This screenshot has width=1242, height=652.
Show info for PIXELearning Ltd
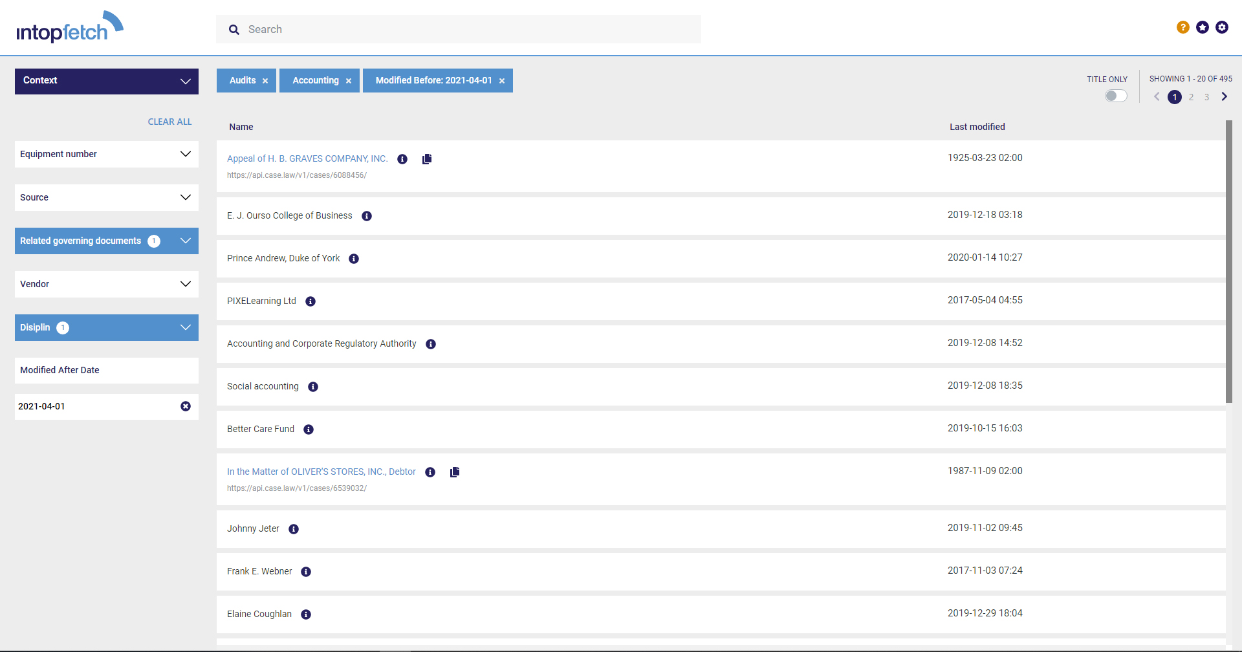pos(310,301)
